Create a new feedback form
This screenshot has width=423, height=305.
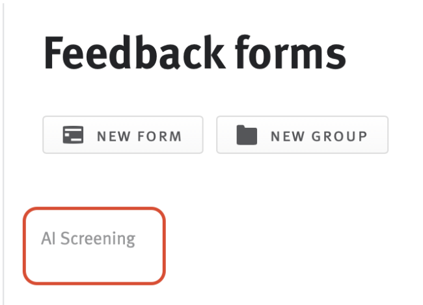(123, 135)
